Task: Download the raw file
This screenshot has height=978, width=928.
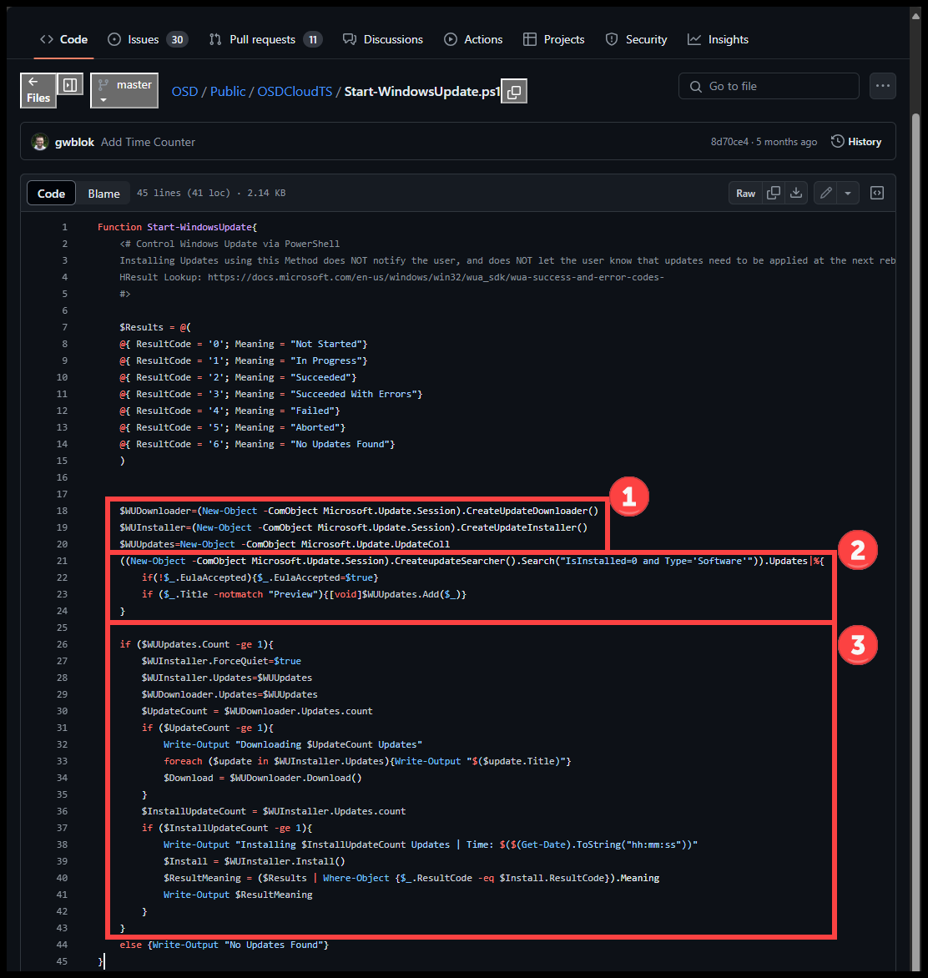Action: tap(796, 193)
